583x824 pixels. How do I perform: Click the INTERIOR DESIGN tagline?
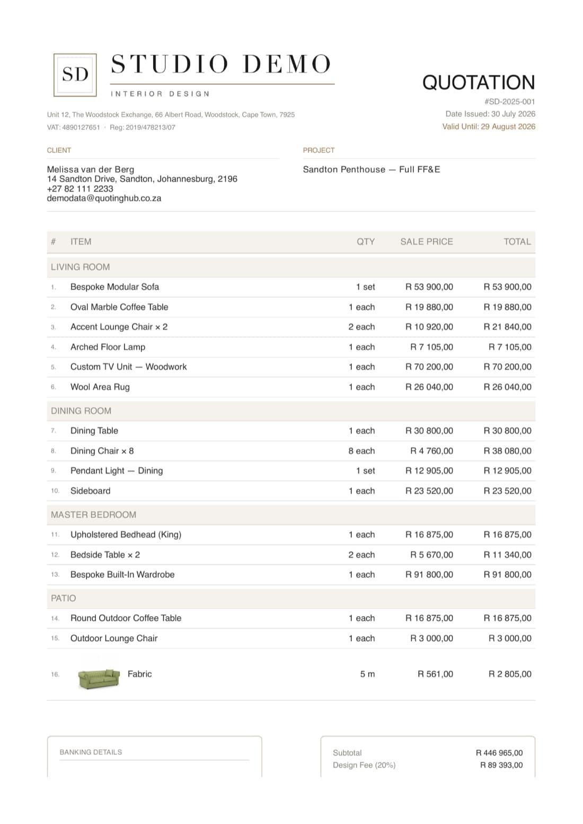(x=160, y=94)
